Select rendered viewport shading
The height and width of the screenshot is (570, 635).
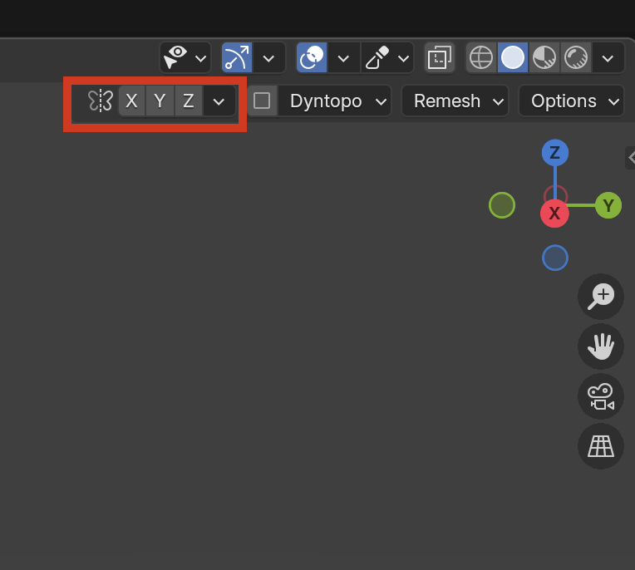575,57
